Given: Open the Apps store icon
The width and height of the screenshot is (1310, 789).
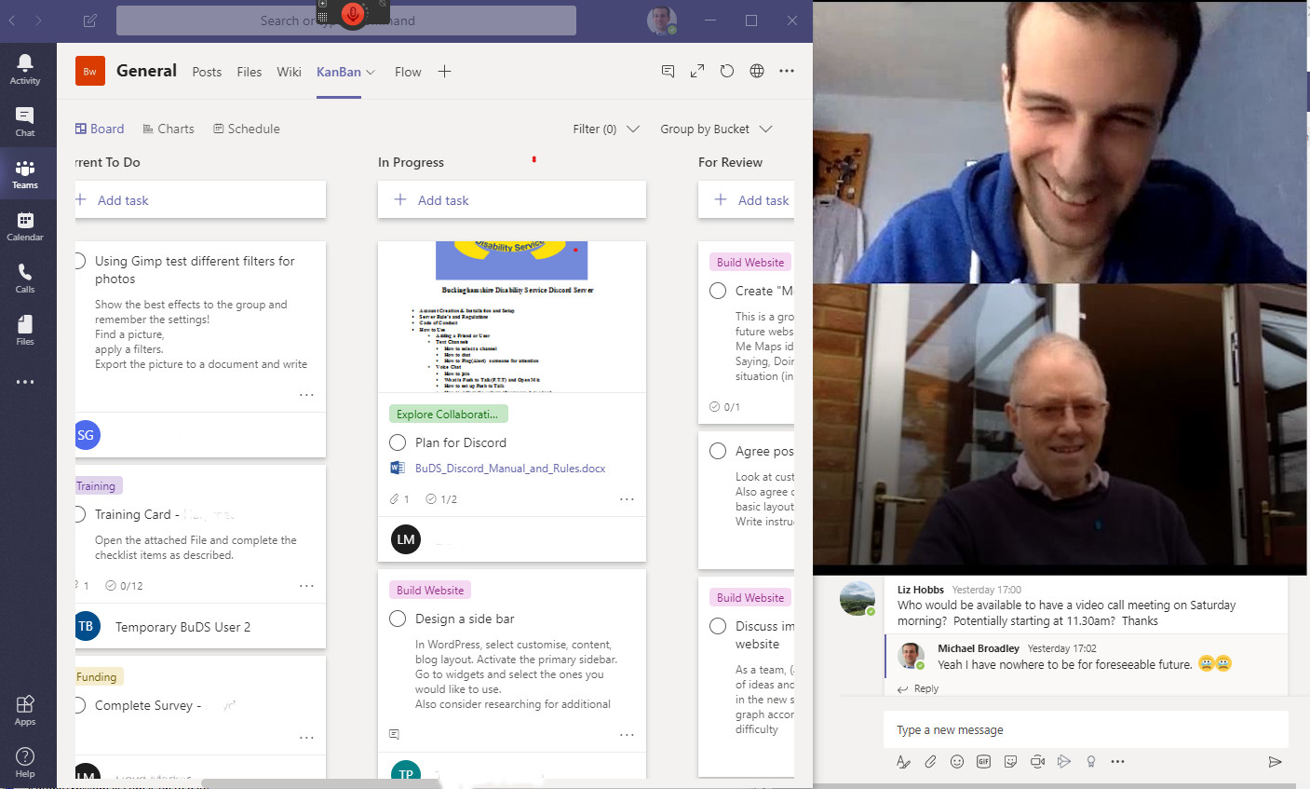Looking at the screenshot, I should pyautogui.click(x=25, y=710).
